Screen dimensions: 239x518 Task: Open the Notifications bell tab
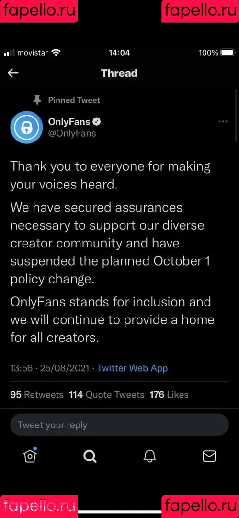click(149, 456)
